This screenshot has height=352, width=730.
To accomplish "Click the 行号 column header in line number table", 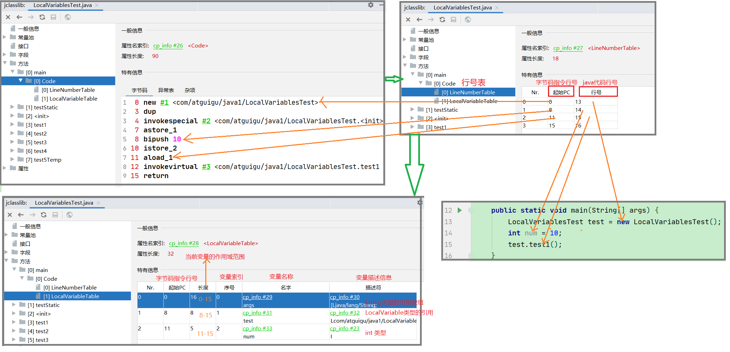I will pyautogui.click(x=598, y=92).
